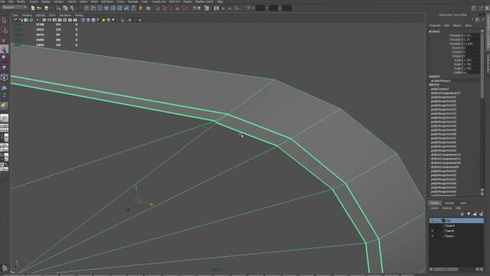The height and width of the screenshot is (276, 490).
Task: Open the File menu
Action: pos(3,2)
